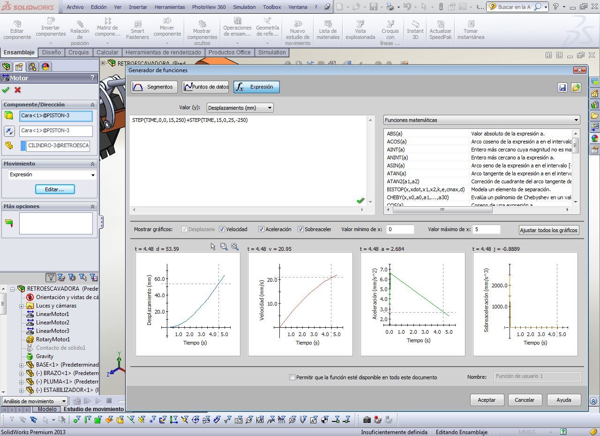Click the Smart Fasteners ribbon tool
The width and height of the screenshot is (600, 436).
137,29
